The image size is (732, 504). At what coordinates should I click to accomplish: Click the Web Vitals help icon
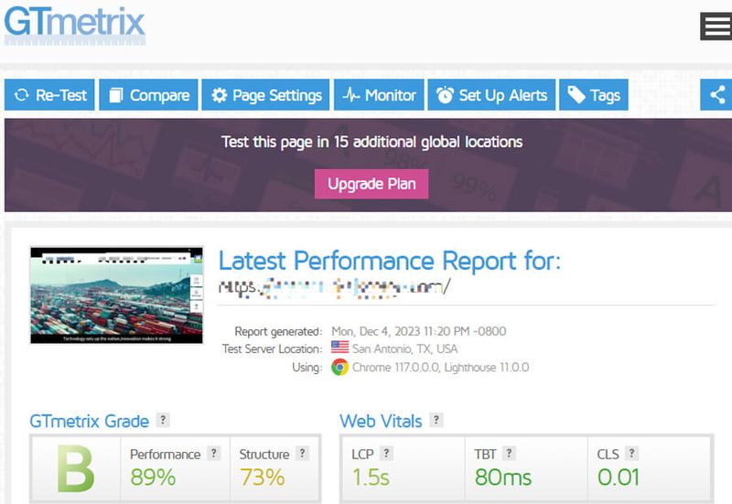coord(436,420)
